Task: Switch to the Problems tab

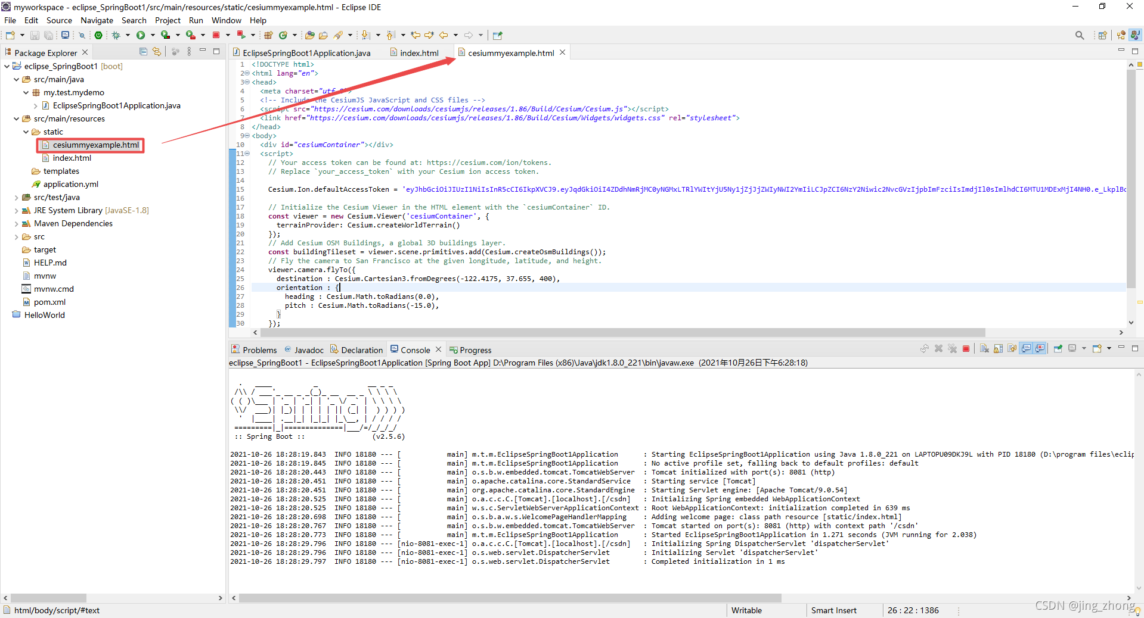Action: pos(255,349)
